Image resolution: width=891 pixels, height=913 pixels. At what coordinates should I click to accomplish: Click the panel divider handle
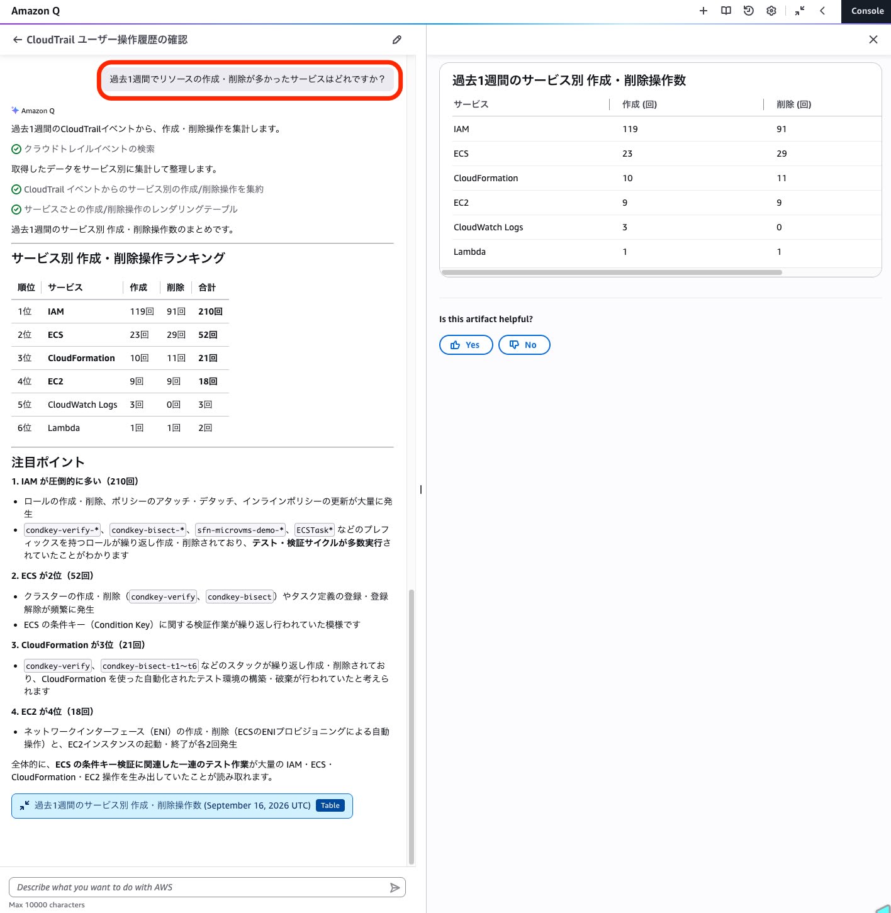[421, 490]
